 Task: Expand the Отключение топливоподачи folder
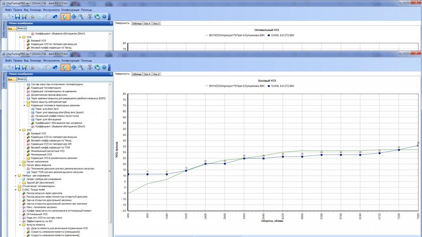tap(15, 186)
